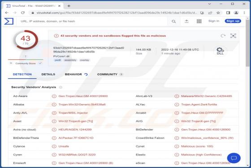Open the apps grid icon
This screenshot has height=168, width=251.
199,21
